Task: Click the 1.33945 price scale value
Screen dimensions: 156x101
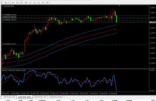Action: [153, 8]
